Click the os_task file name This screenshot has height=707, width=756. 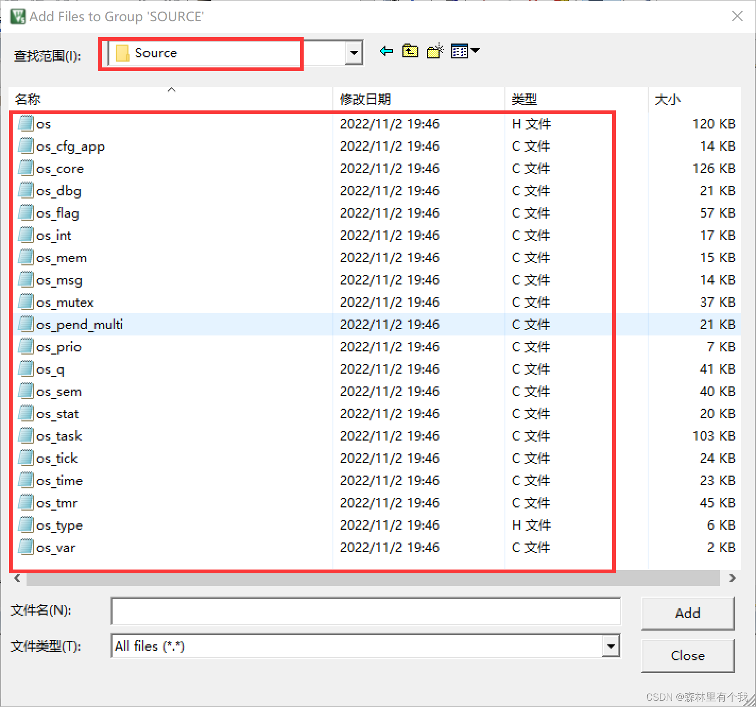coord(59,436)
